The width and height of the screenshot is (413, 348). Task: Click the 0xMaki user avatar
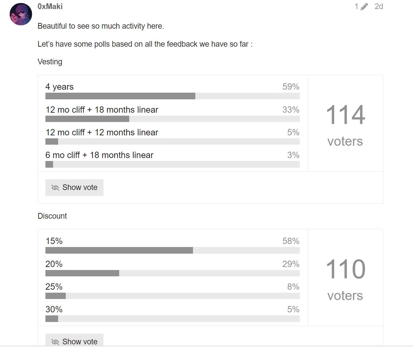point(21,14)
